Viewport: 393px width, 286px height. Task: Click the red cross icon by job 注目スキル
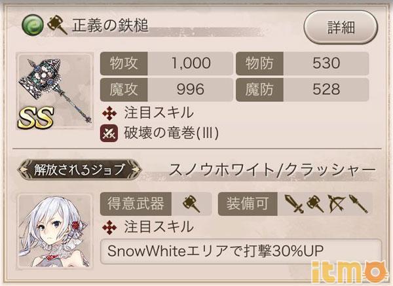(109, 227)
